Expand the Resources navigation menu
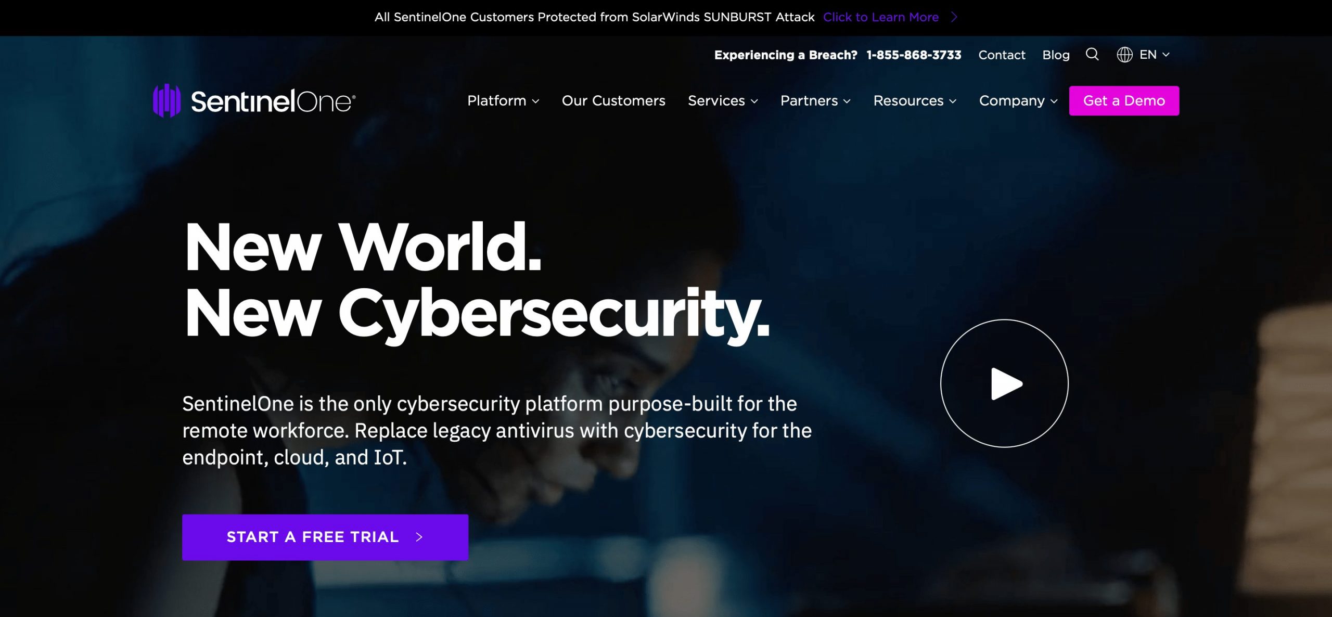The height and width of the screenshot is (617, 1332). coord(915,100)
